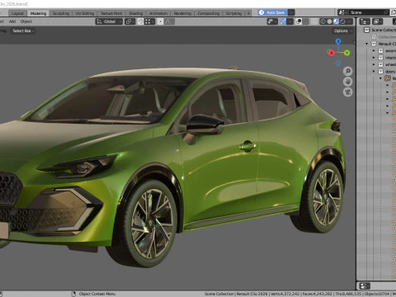Viewport: 396px width, 297px height.
Task: Collapse the doors collection arrow
Action: click(374, 72)
